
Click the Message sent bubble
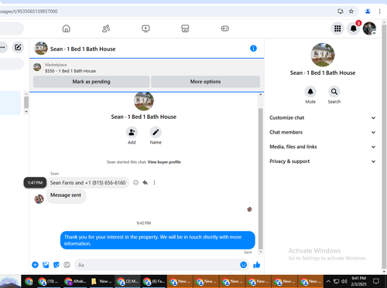click(66, 195)
